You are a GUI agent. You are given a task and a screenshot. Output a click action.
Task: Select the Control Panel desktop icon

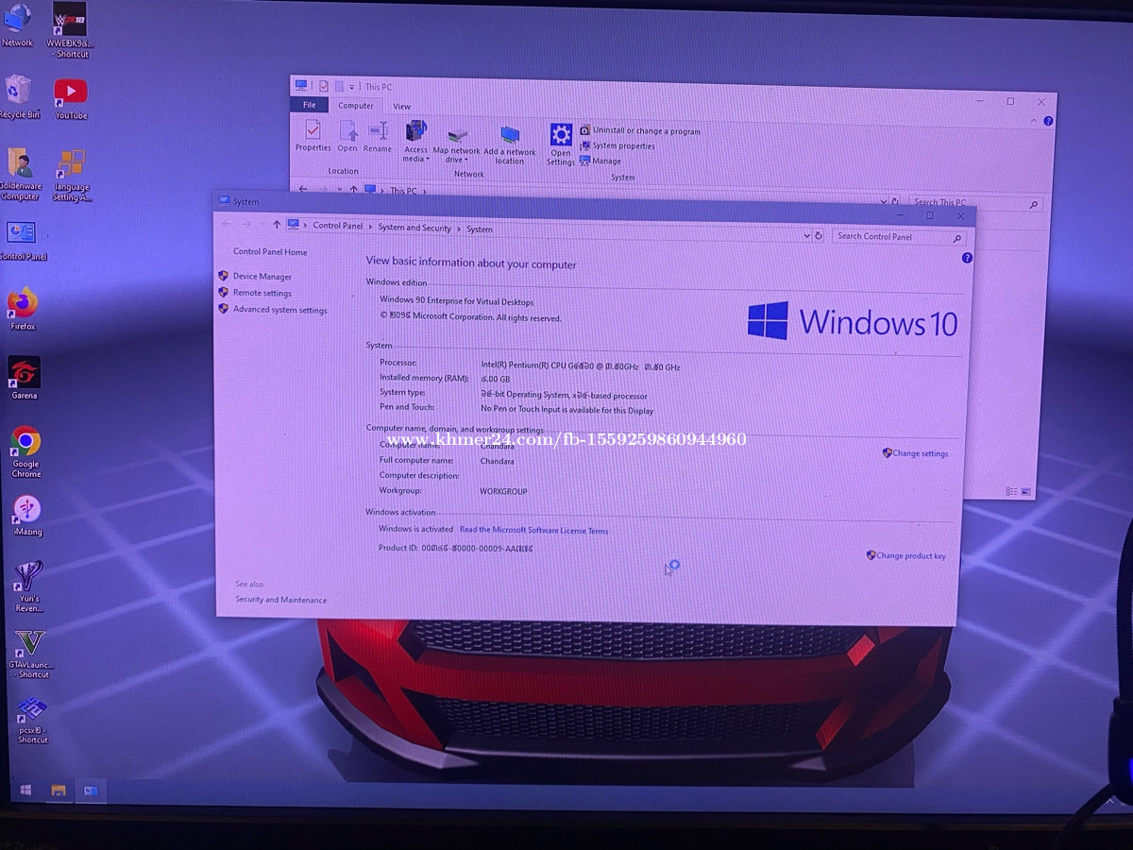(x=21, y=241)
